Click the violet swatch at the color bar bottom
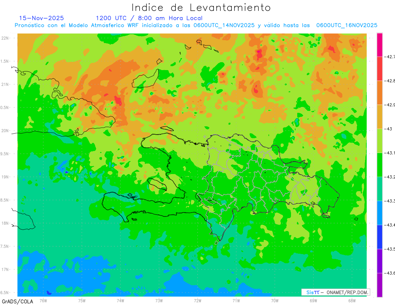395x305 pixels. click(380, 285)
